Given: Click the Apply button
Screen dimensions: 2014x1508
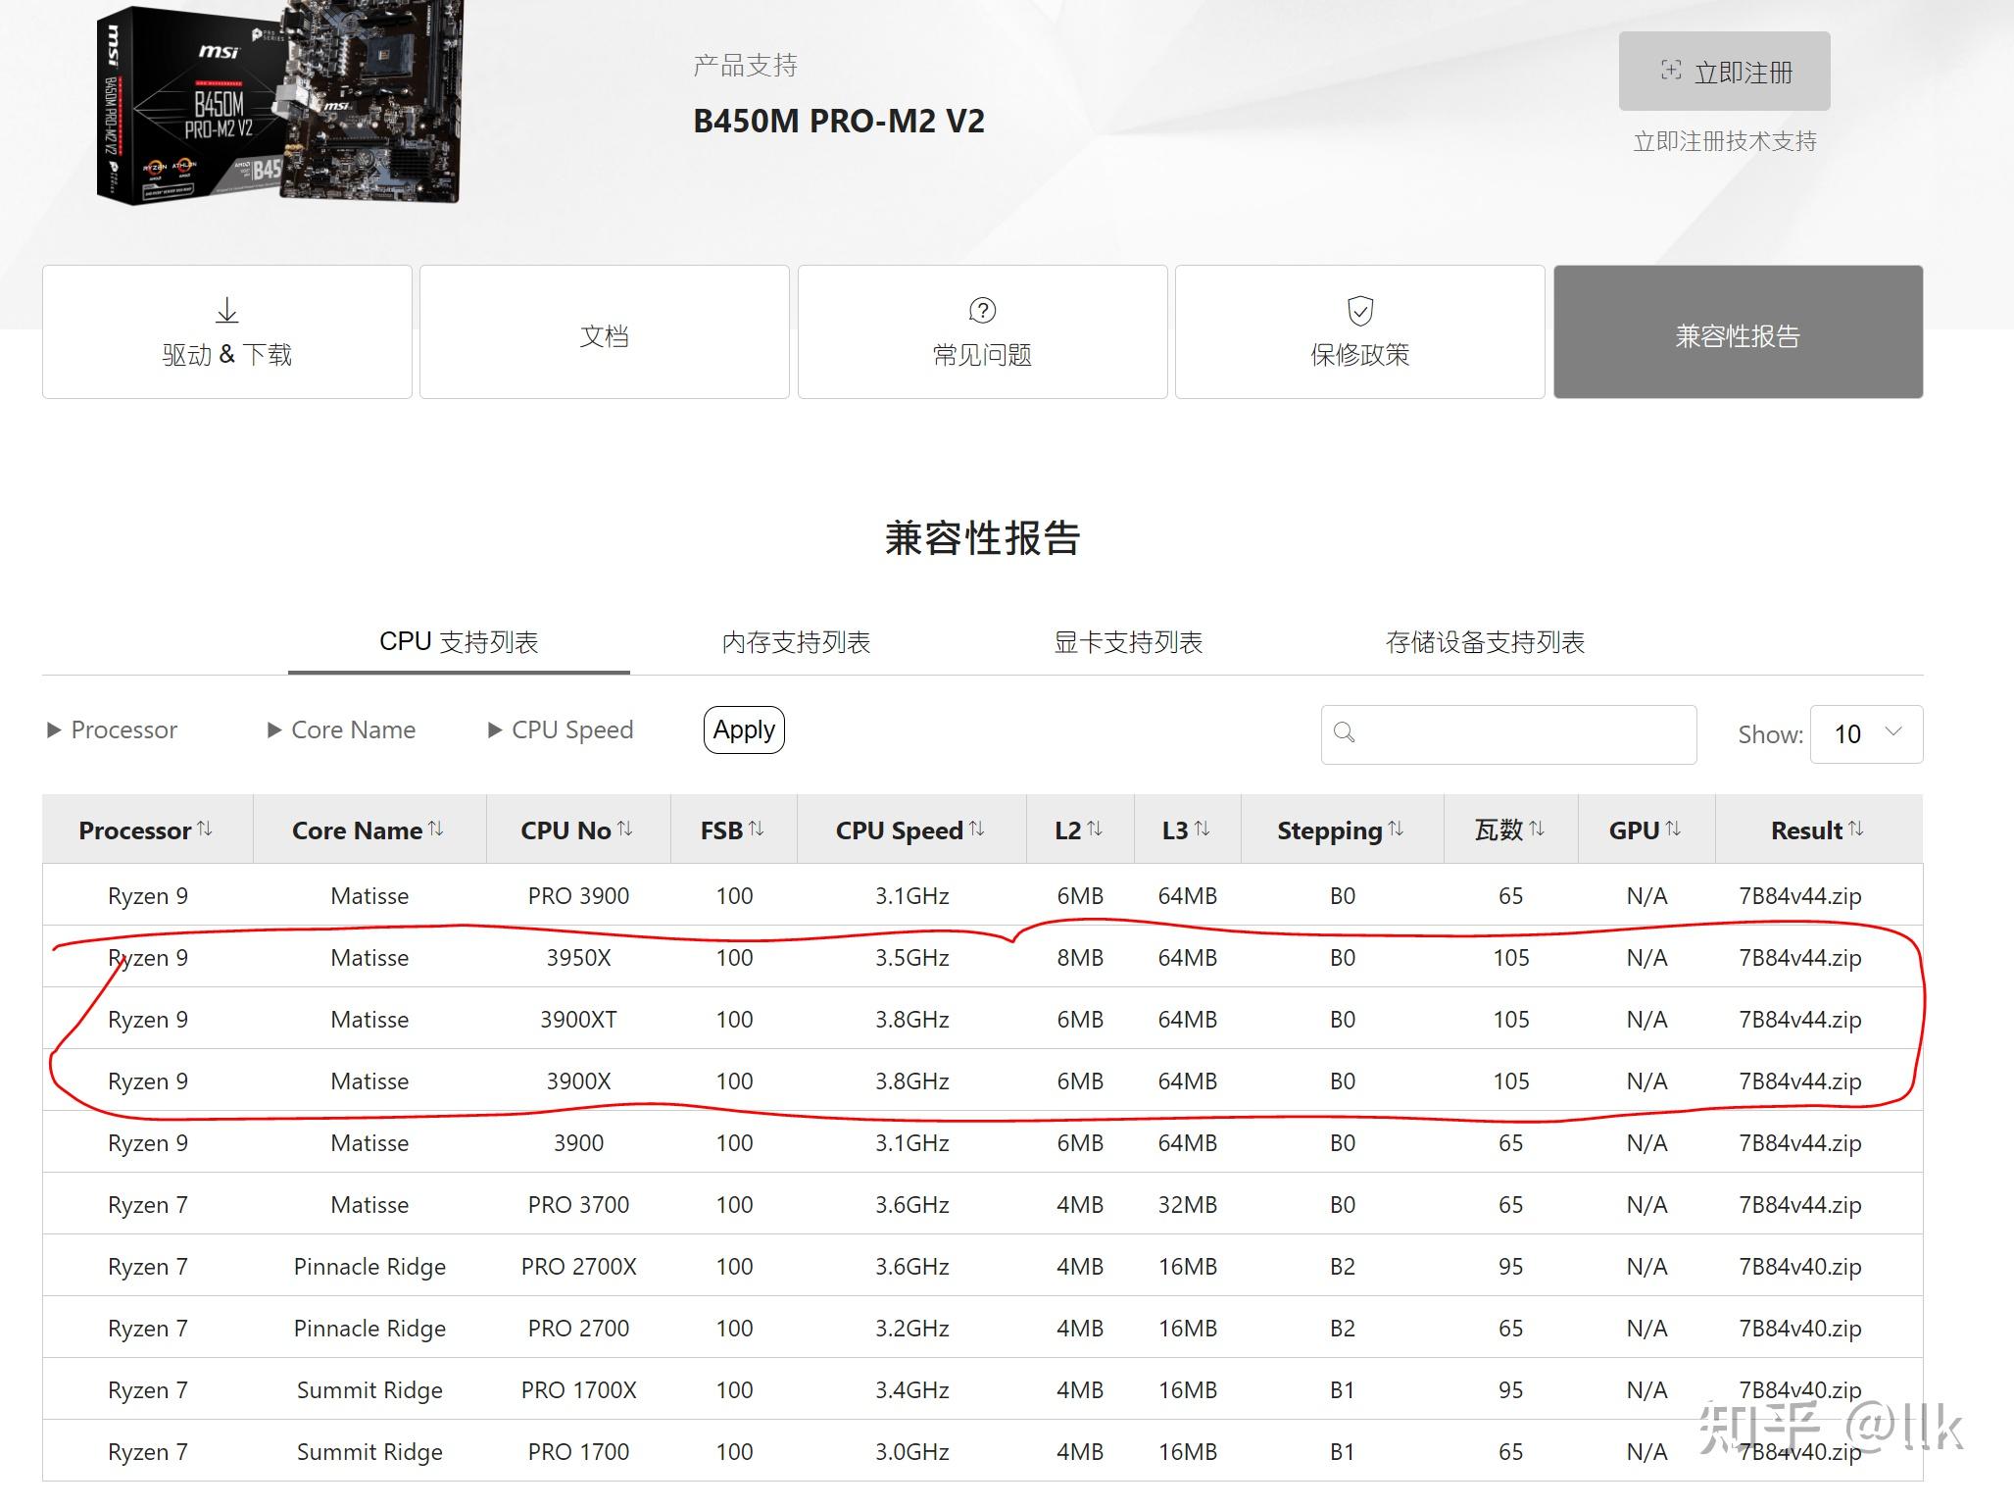Looking at the screenshot, I should coord(743,729).
